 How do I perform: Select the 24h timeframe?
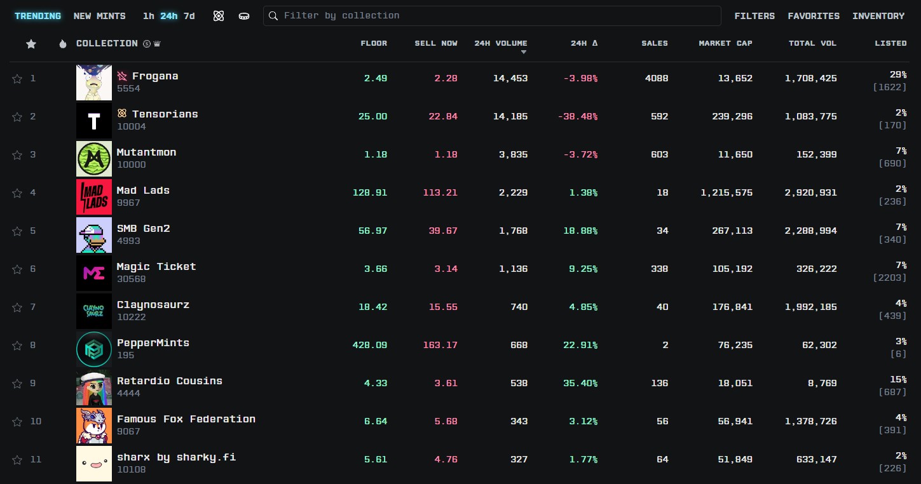point(169,16)
